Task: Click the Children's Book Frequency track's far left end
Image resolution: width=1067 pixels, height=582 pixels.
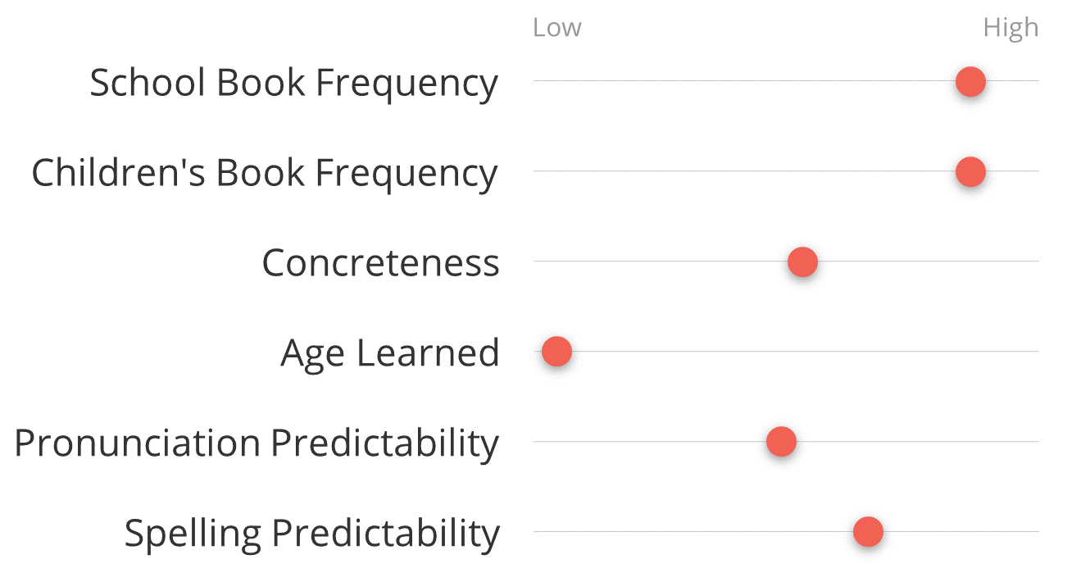Action: pos(536,171)
